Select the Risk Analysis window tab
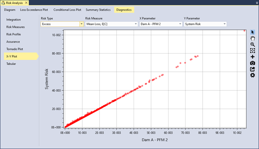The height and width of the screenshot is (149, 259). click(15, 3)
